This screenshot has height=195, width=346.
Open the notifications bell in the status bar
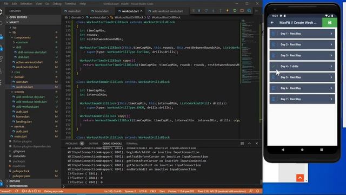(x=257, y=191)
